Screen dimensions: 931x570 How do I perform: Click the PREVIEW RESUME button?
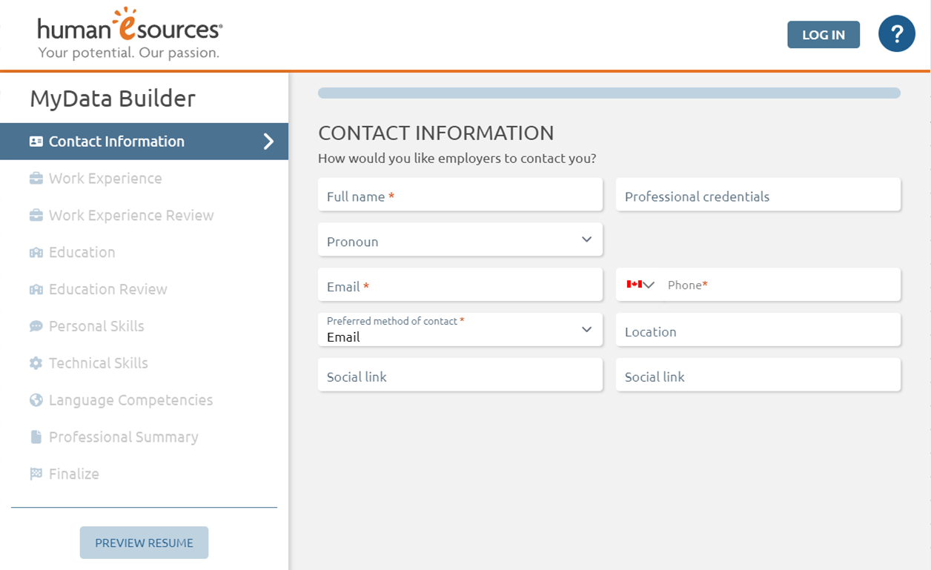point(144,543)
